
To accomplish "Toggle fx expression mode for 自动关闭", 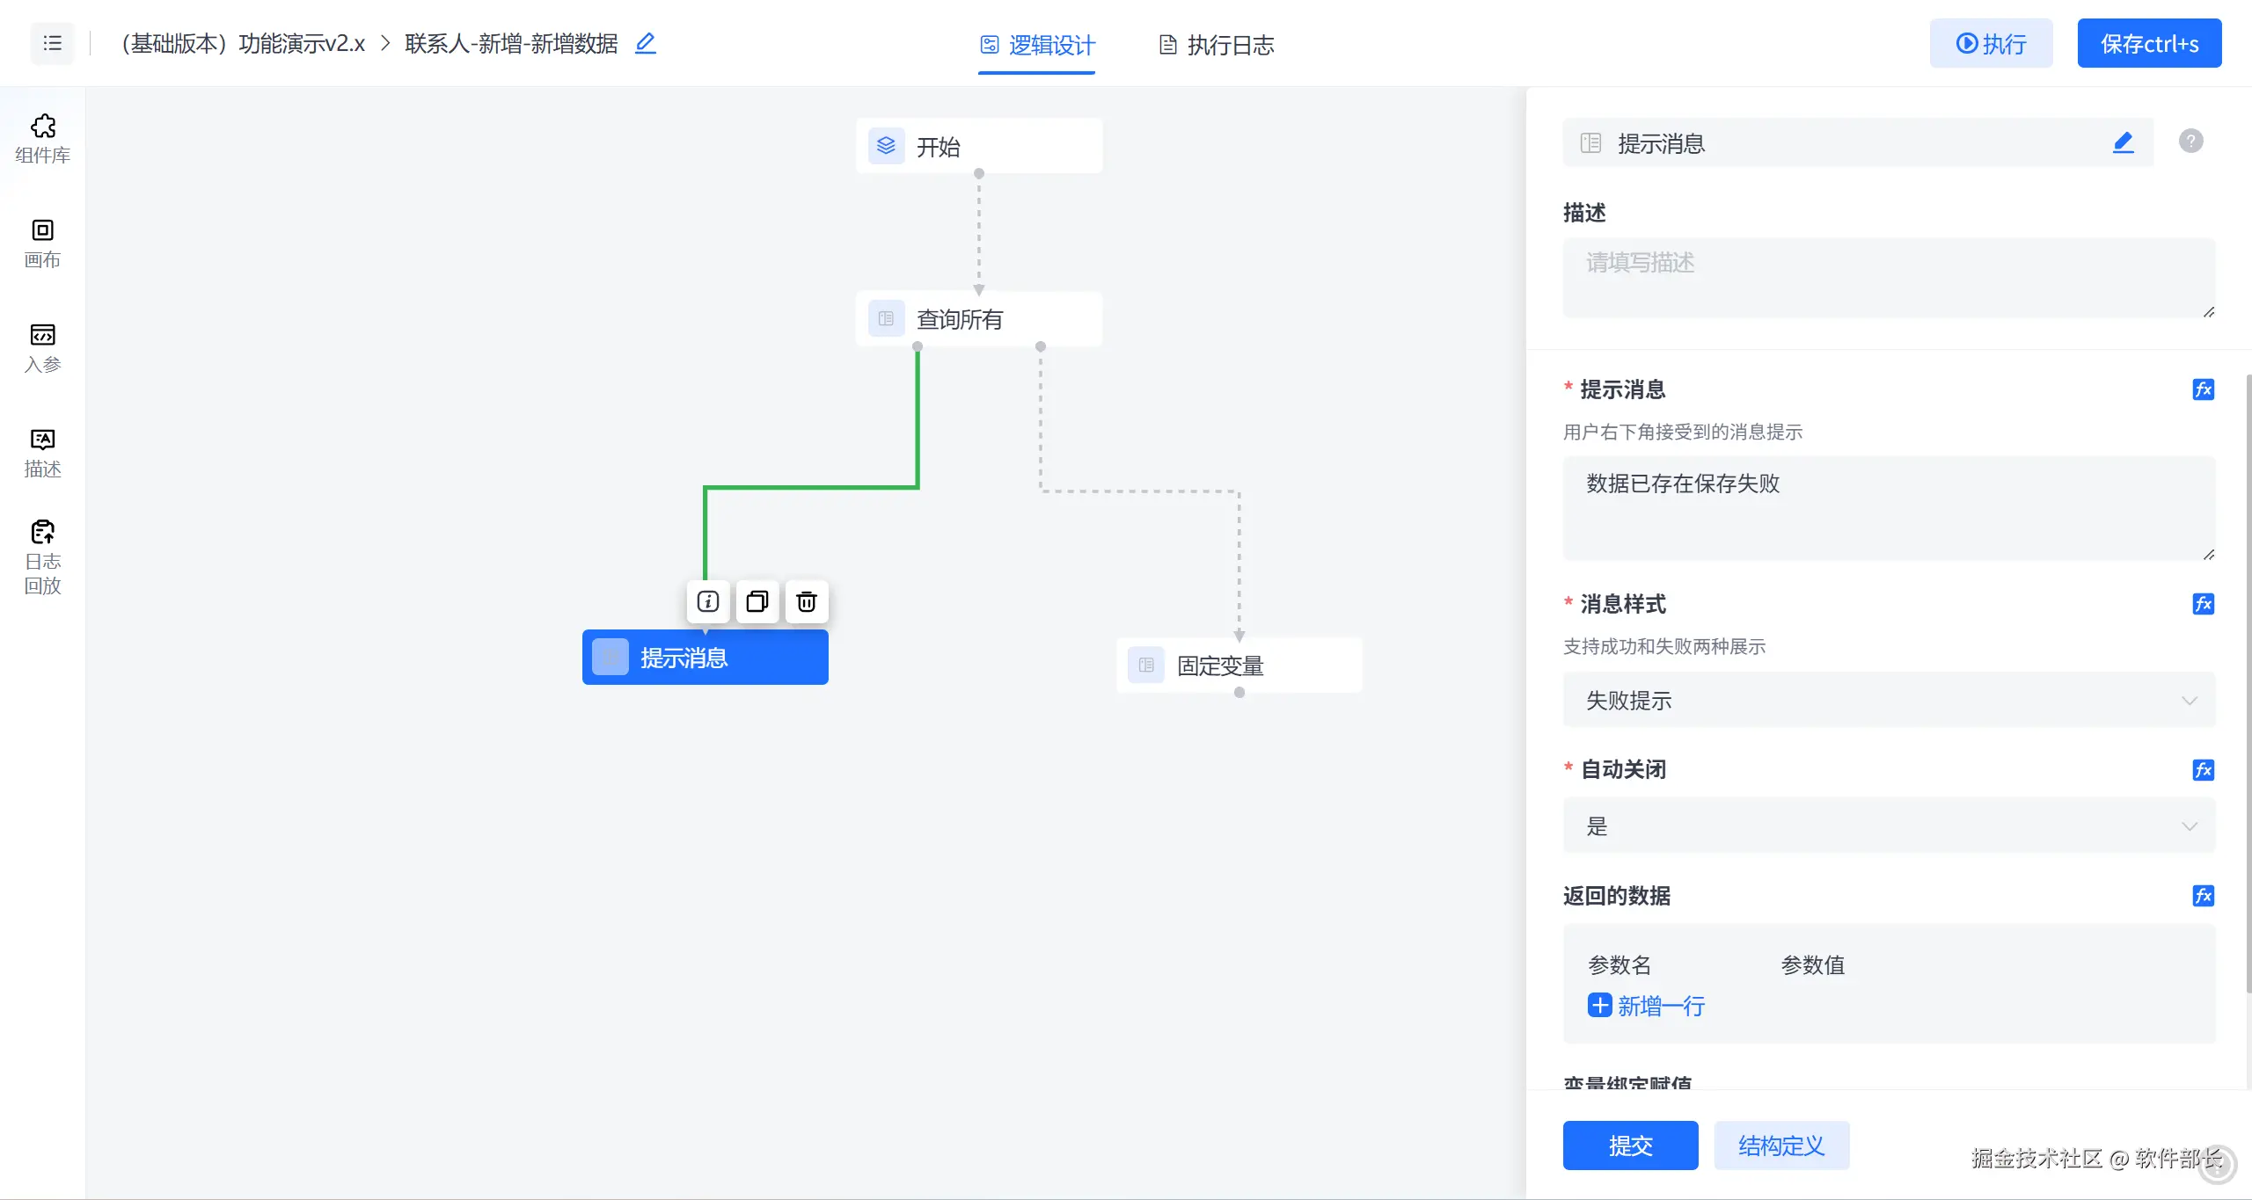I will click(x=2203, y=770).
